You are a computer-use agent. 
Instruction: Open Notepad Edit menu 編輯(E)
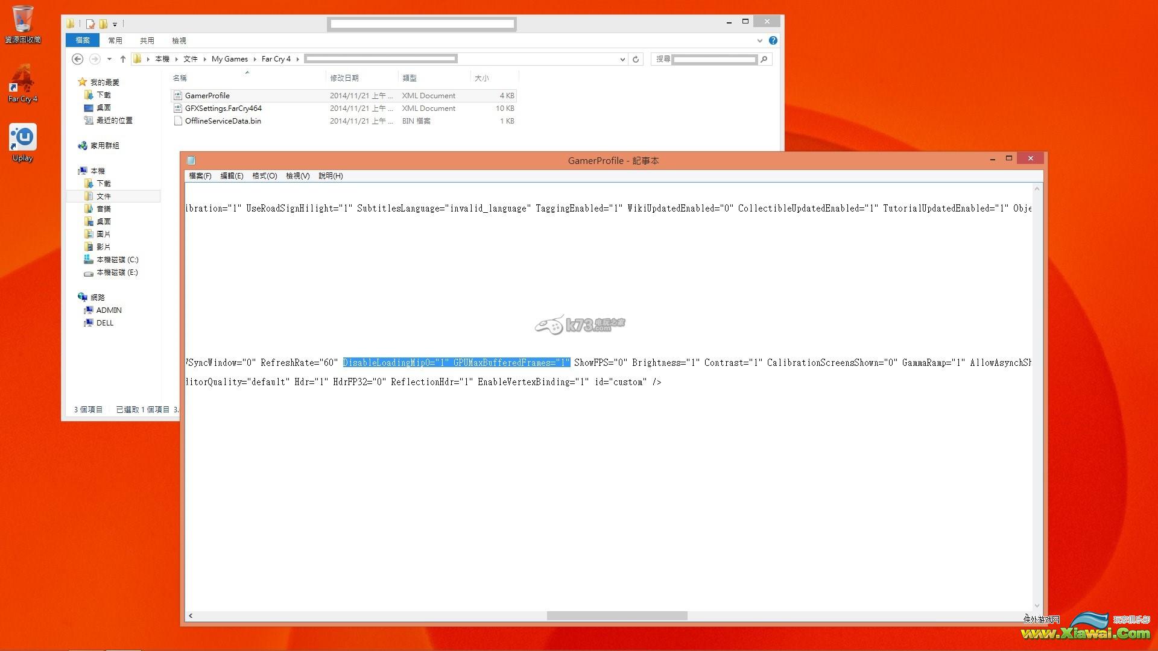tap(232, 176)
